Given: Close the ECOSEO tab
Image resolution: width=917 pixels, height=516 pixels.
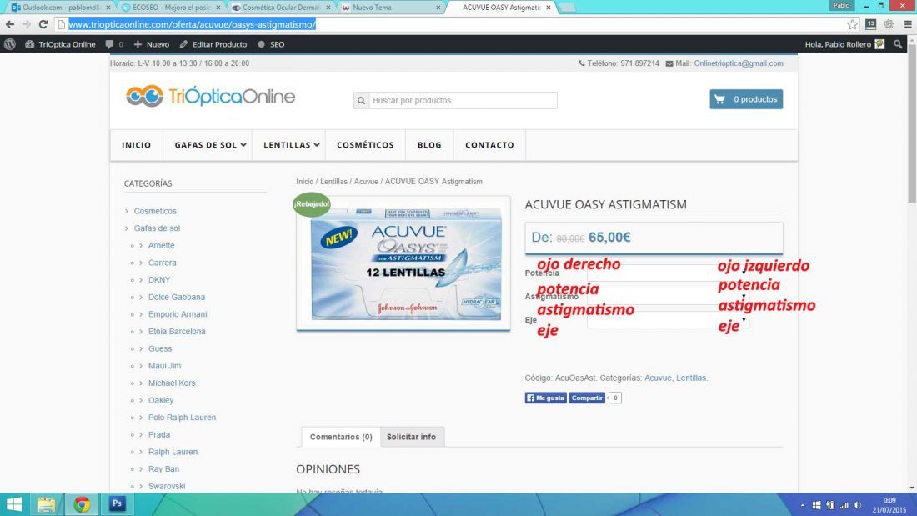Looking at the screenshot, I should (218, 8).
